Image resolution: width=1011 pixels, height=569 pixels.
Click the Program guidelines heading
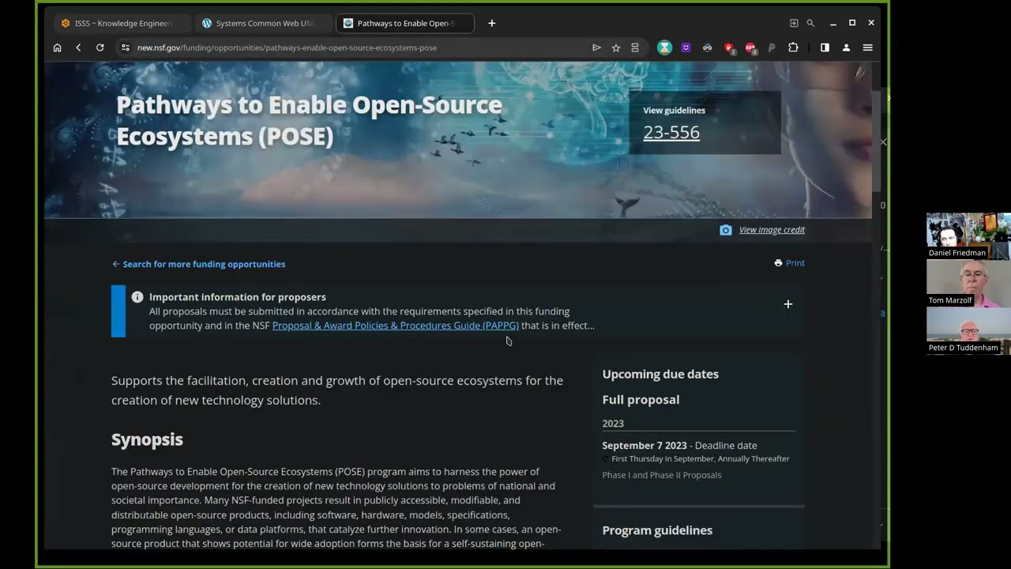[657, 530]
